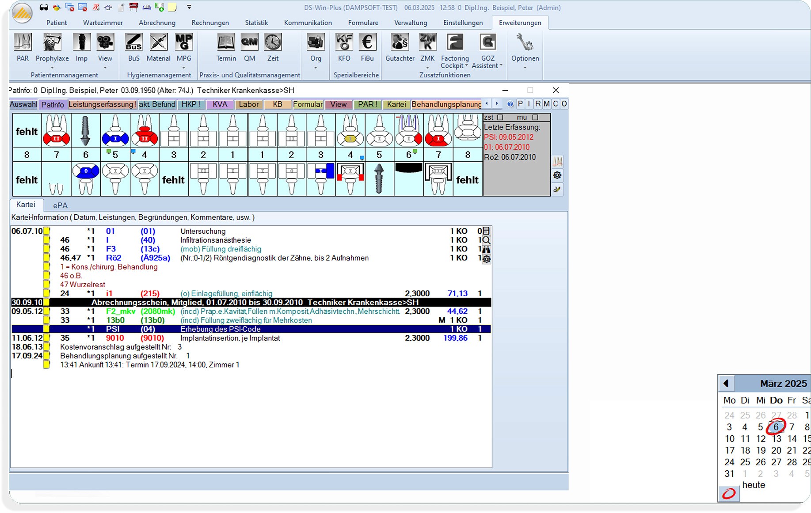Screen dimensions: 811x513
Task: Open Prophylaxe from the ribbon
Action: coord(52,42)
